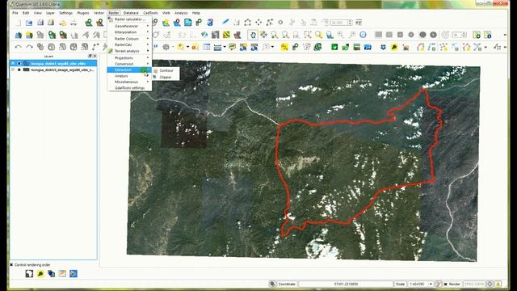
Task: Select the Pan Map hand tool
Action: point(253,35)
